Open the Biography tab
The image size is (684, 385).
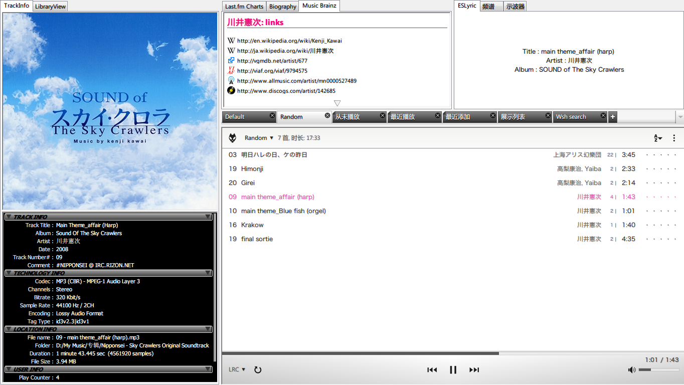[x=282, y=7]
